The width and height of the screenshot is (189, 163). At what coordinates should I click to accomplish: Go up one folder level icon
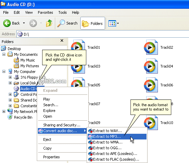49,23
